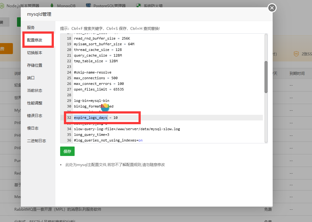Viewport: 312px width, 222px height.
Task: Open the 服务 tab
Action: click(x=31, y=27)
